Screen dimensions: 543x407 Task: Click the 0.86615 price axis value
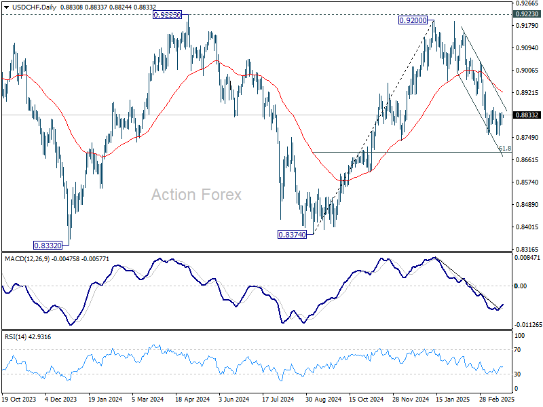[527, 160]
